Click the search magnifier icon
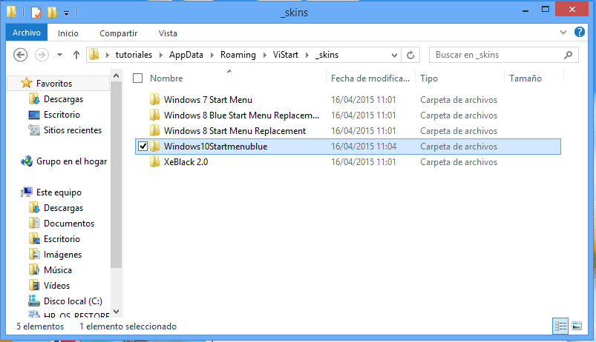Image resolution: width=596 pixels, height=342 pixels. [569, 55]
